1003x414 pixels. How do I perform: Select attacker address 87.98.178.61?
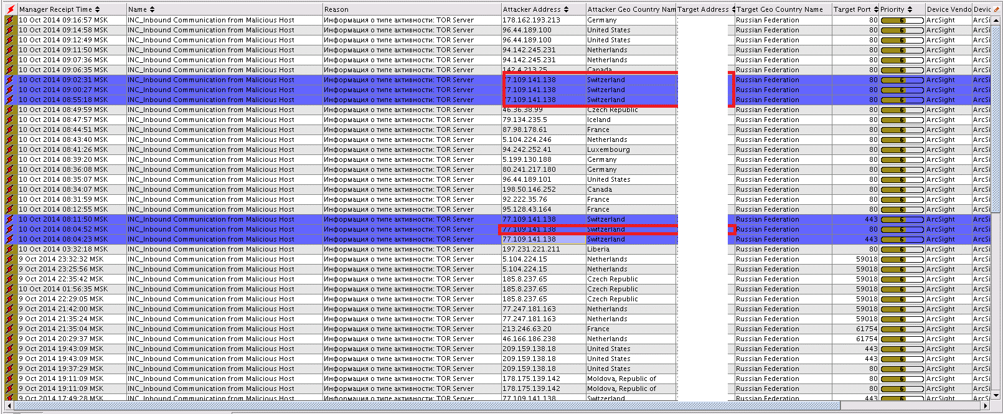click(525, 129)
